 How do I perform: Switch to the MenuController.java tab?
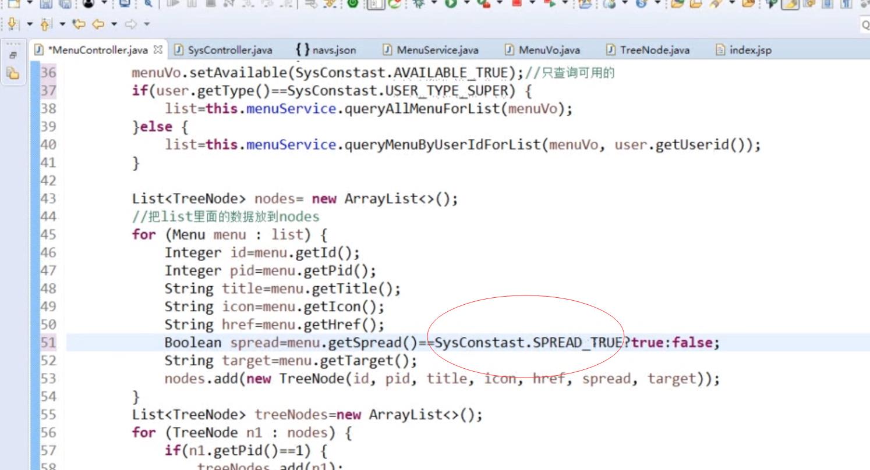coord(98,50)
